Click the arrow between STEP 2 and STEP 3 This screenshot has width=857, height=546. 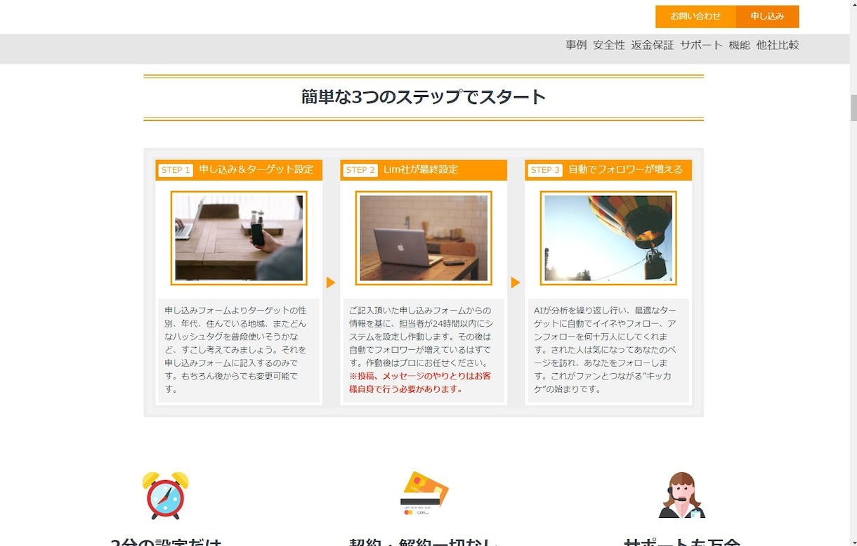tap(516, 282)
